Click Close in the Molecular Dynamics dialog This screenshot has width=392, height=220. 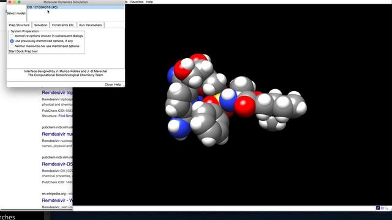pos(108,84)
